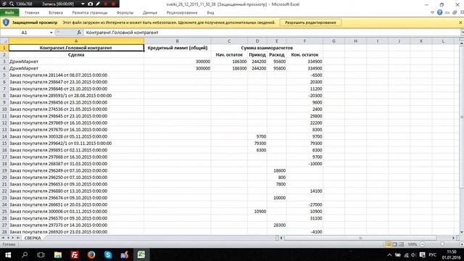Viewport: 464px width, 261px height.
Task: Click the formula bar text field
Action: [x=272, y=33]
